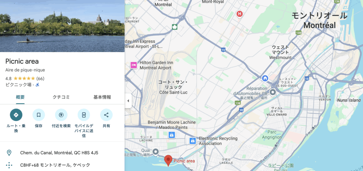Click the ルート・乗換 directions icon
Viewport: 363px width, 171px height.
[16, 115]
